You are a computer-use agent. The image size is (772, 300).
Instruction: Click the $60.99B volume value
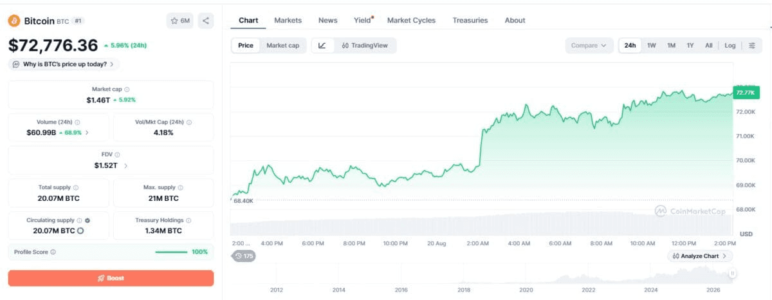pyautogui.click(x=41, y=133)
